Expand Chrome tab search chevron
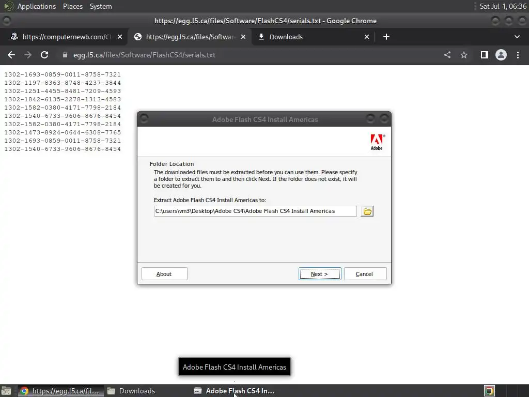This screenshot has width=529, height=397. (517, 37)
